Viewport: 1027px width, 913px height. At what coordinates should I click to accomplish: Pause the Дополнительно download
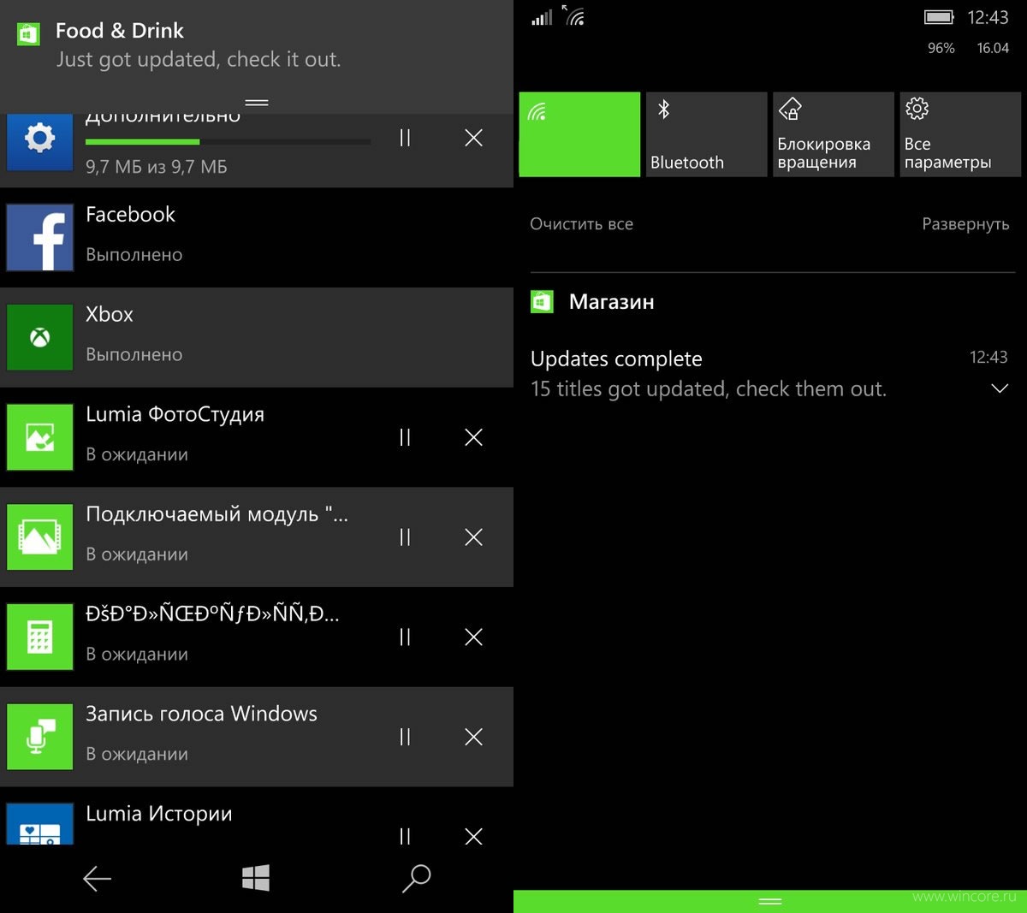(x=405, y=138)
